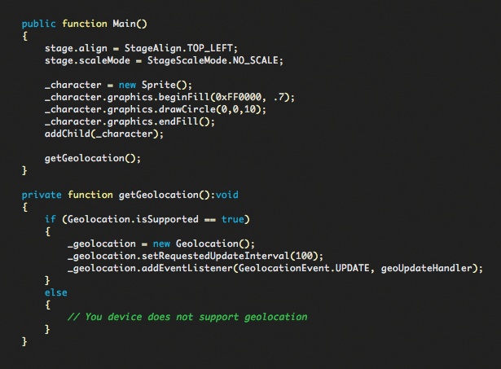This screenshot has width=501, height=369.
Task: Select the StageScaleMode.NO_SCALE text
Action: [213, 60]
